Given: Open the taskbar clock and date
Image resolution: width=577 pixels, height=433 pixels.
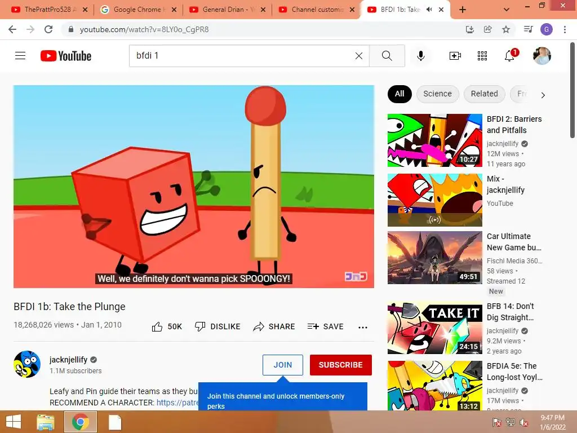Looking at the screenshot, I should pos(552,422).
